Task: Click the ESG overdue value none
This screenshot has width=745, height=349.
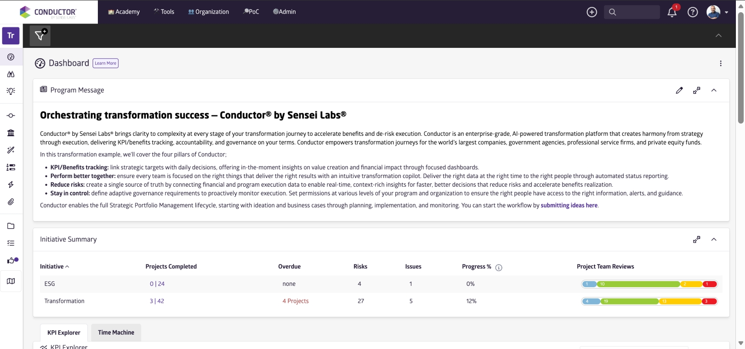Action: coord(289,284)
